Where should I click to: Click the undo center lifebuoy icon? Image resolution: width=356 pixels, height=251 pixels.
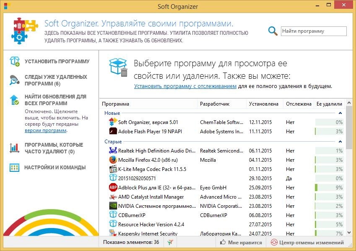point(274,242)
